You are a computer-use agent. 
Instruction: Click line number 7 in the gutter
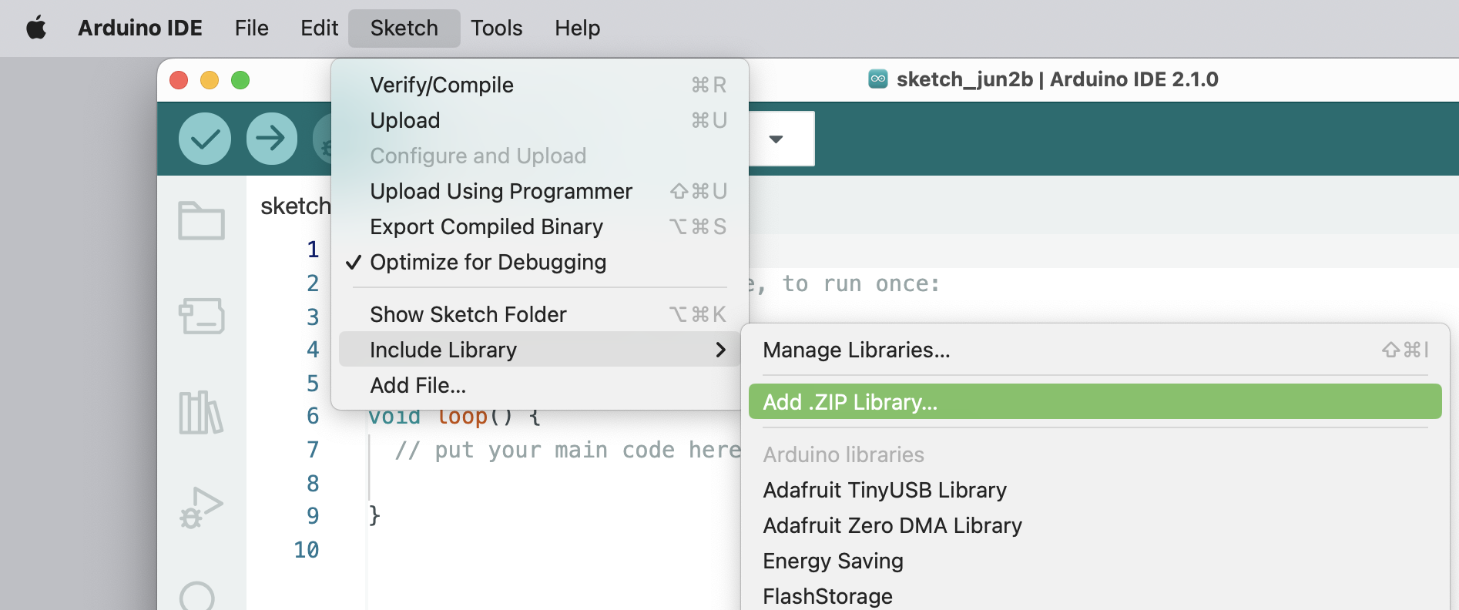click(x=313, y=450)
